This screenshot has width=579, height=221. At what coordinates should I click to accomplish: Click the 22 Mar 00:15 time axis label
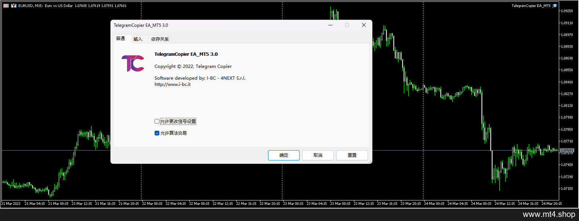click(x=152, y=204)
